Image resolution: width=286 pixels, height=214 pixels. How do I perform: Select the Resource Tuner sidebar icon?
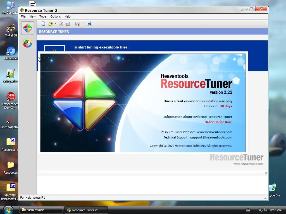point(28,28)
